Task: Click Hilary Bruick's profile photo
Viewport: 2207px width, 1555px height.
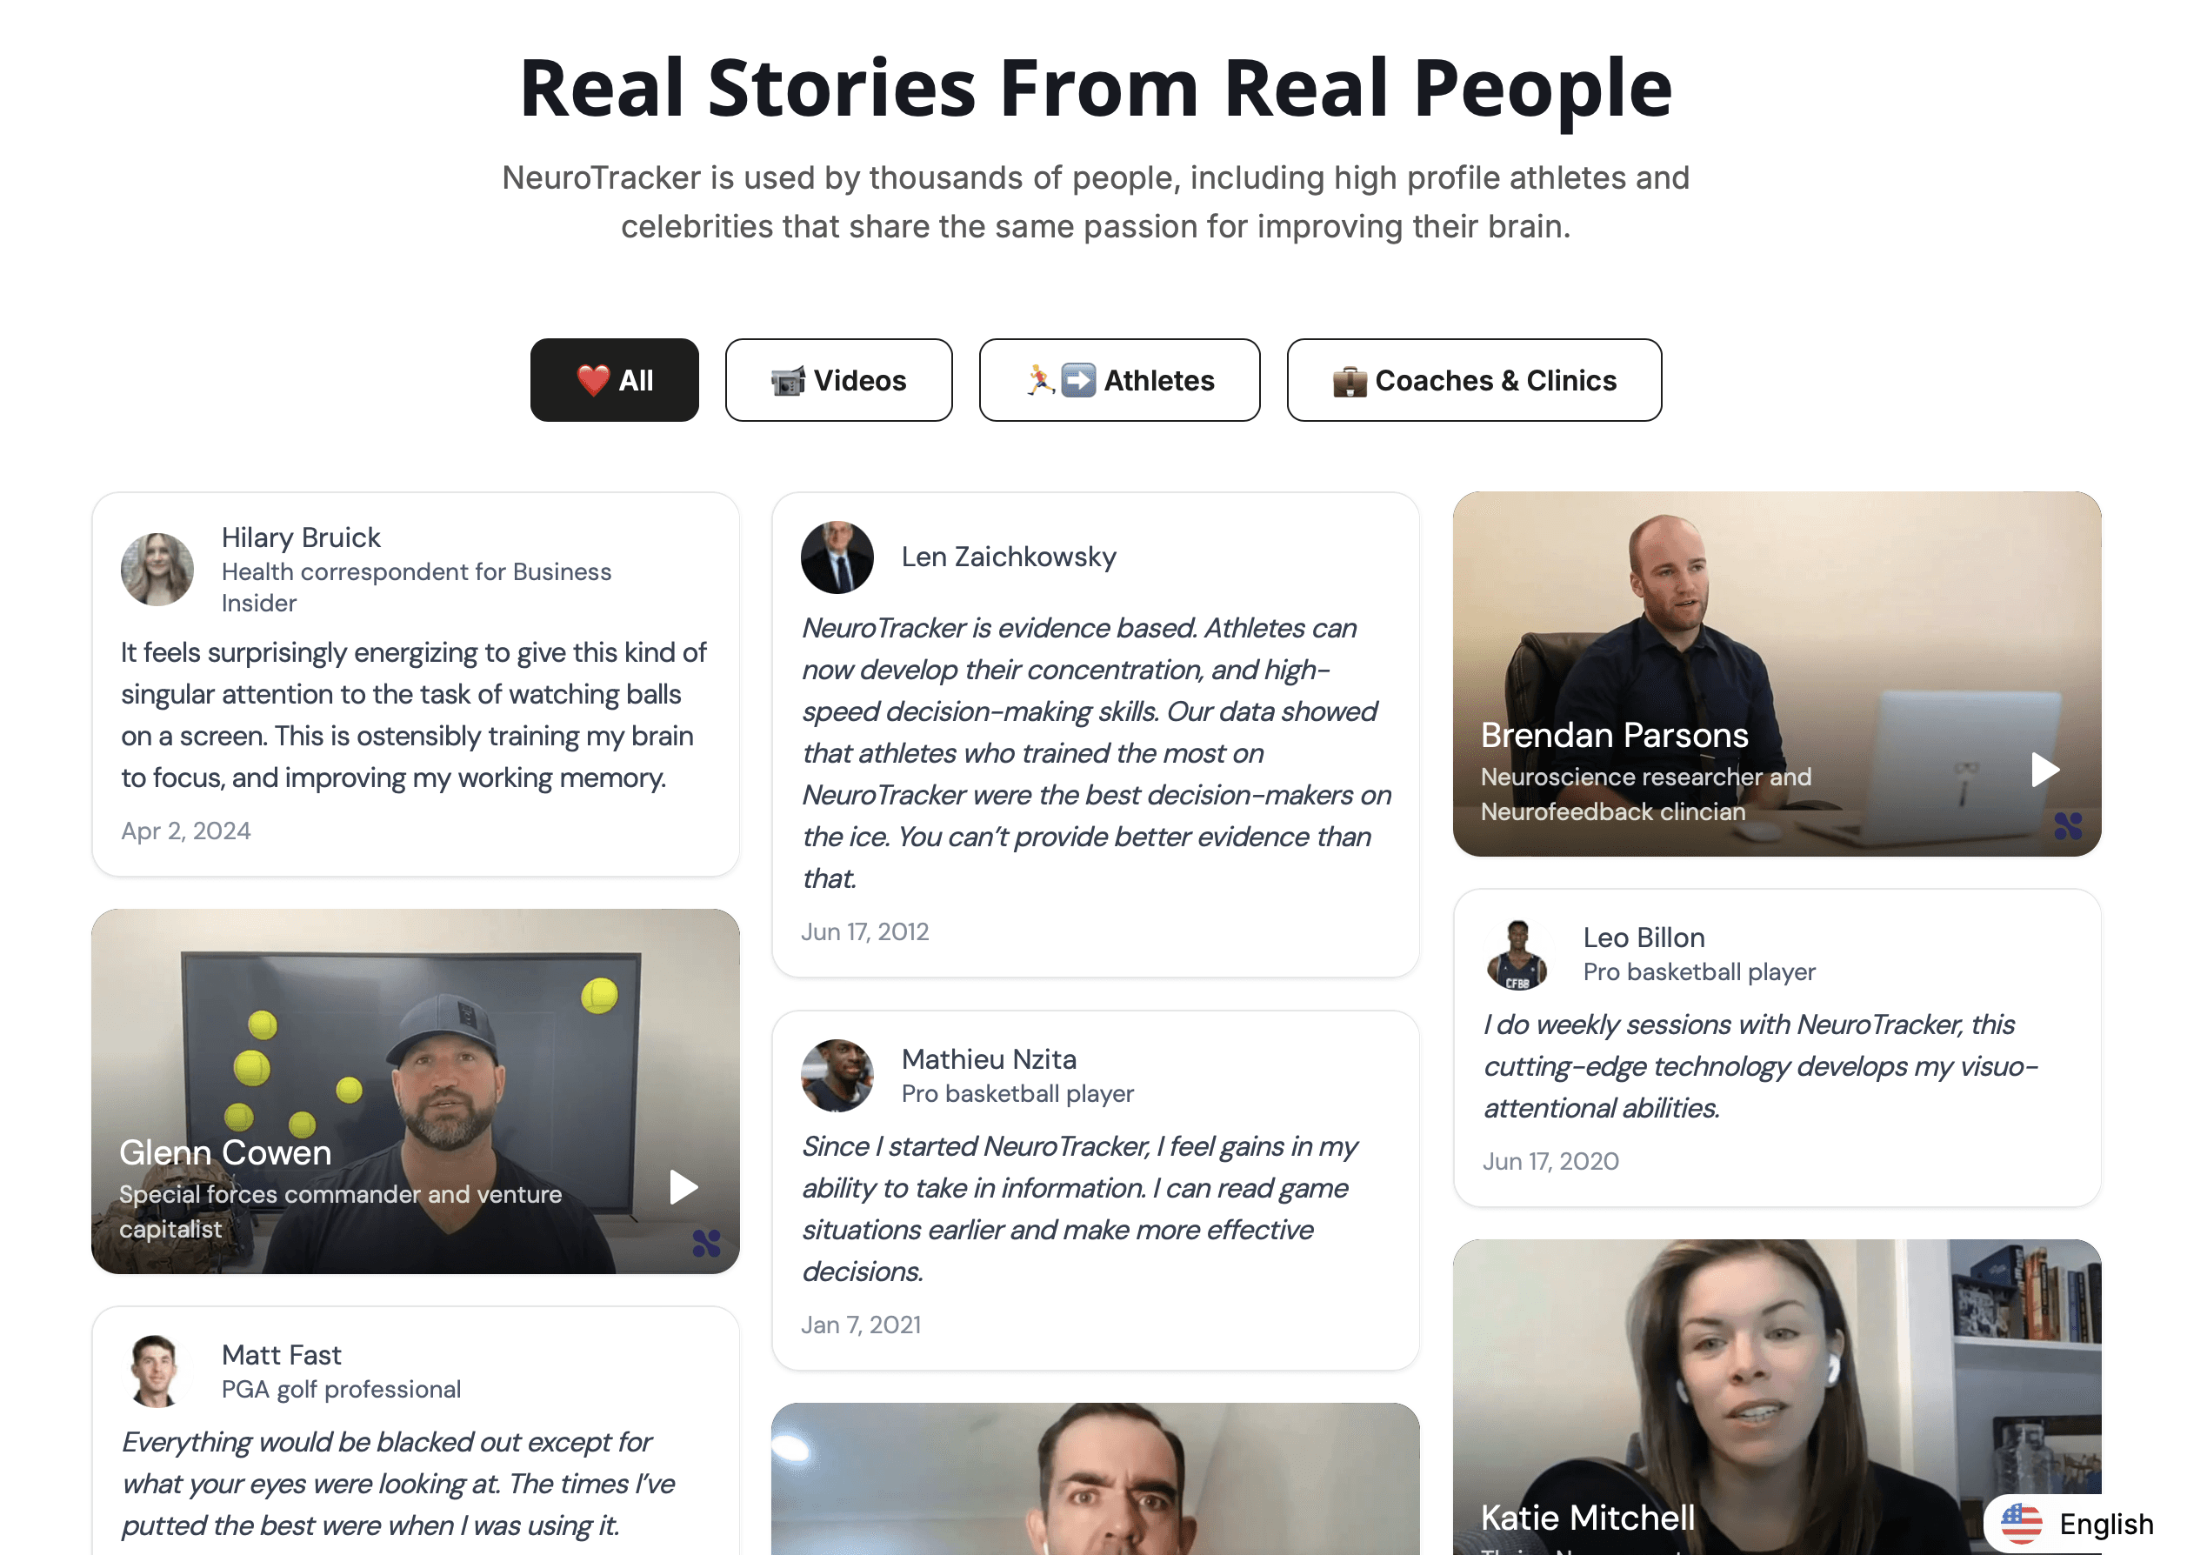Action: point(157,569)
